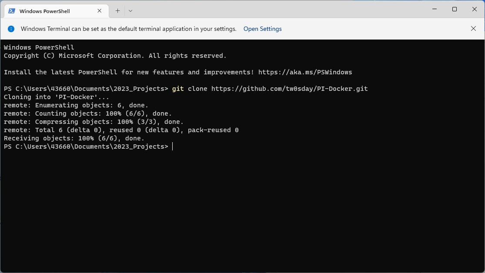Screen dimensions: 485x273
Task: Click the blue info icon in banner
Action: pyautogui.click(x=11, y=29)
